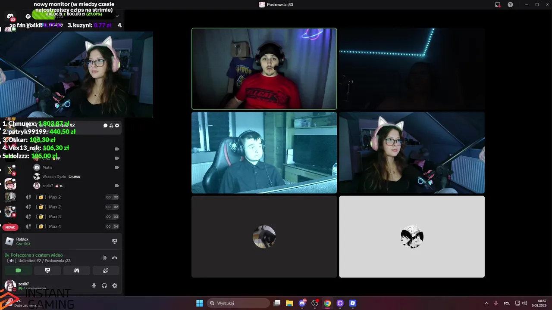
Task: Focus dark room LED strip video tile
Action: pos(412,69)
